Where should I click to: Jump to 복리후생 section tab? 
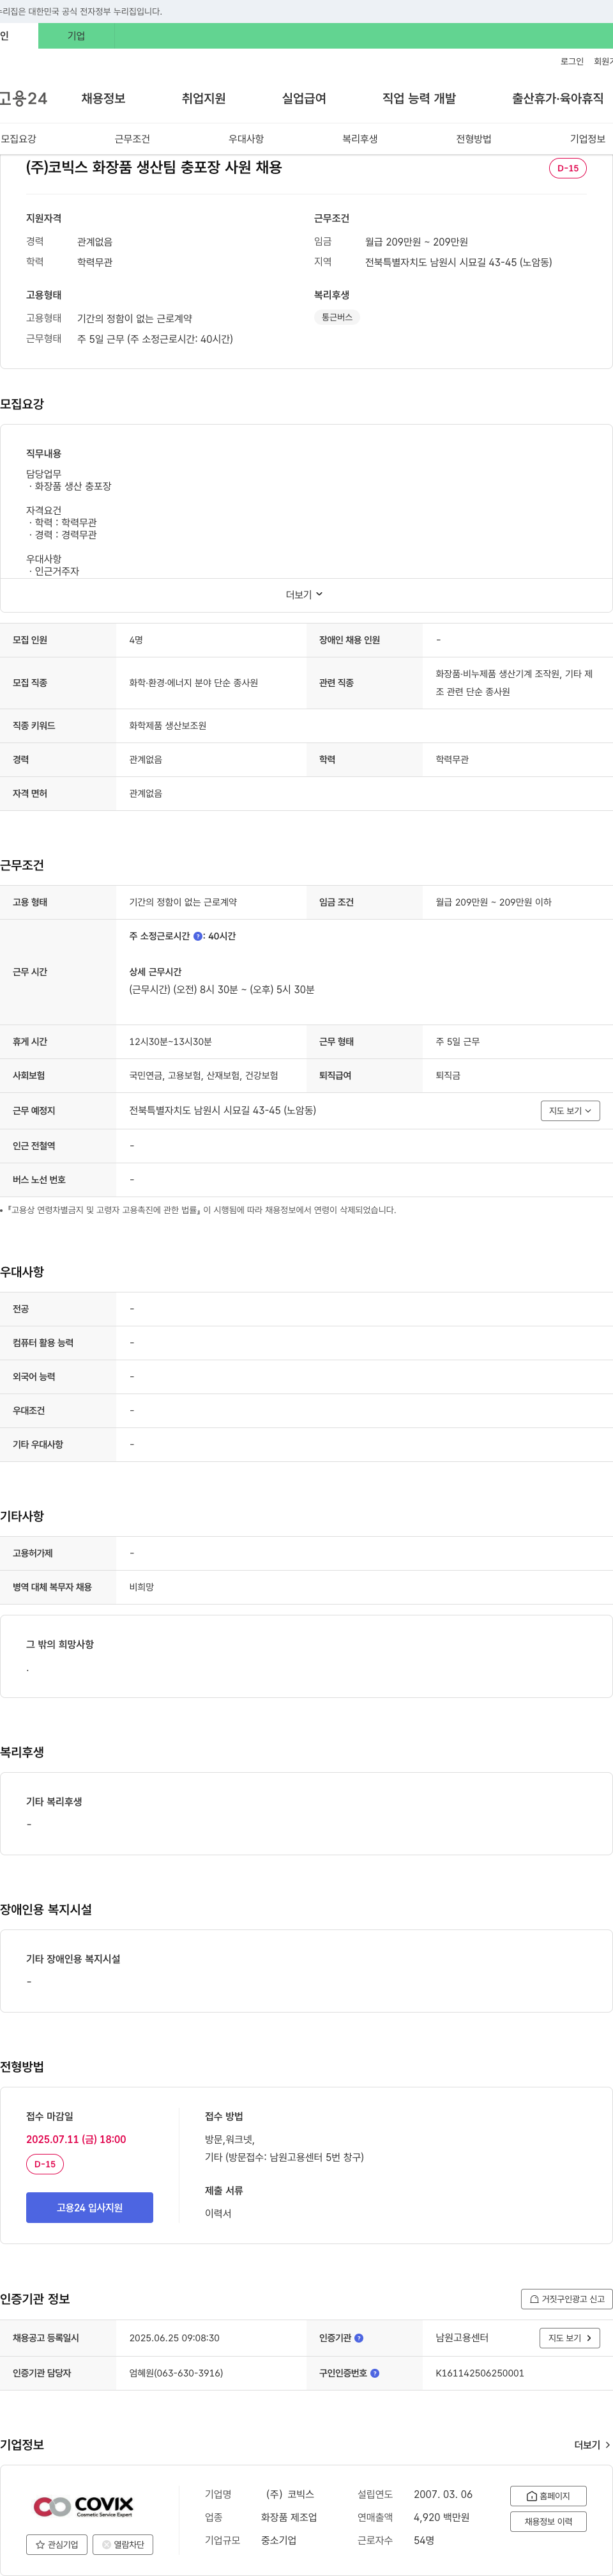pyautogui.click(x=359, y=139)
